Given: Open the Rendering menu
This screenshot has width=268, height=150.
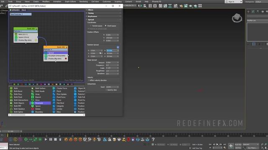Looking at the screenshot, I should (x=83, y=2).
